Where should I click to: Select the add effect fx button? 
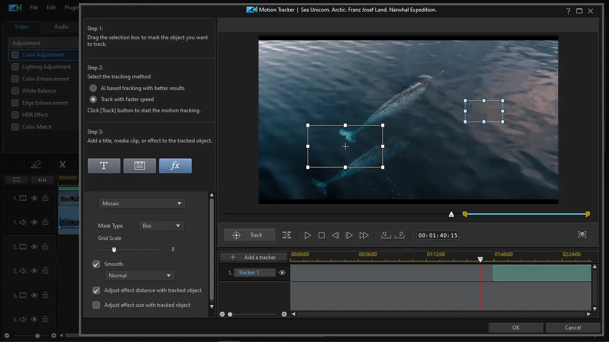pos(175,166)
